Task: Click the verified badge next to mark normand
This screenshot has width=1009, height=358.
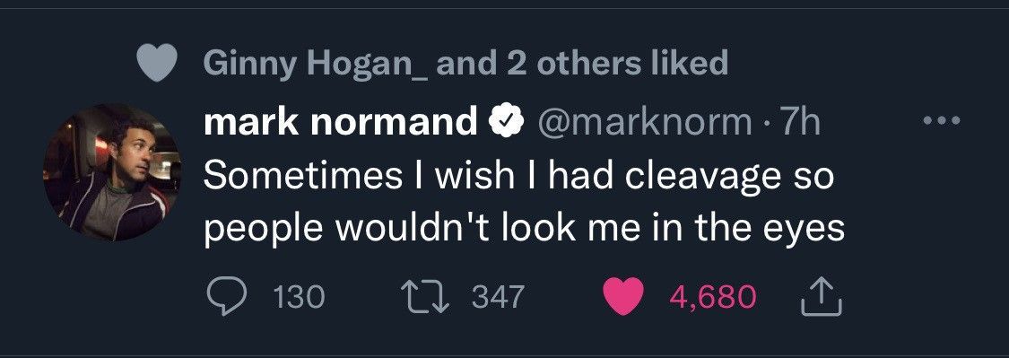Action: pos(508,121)
